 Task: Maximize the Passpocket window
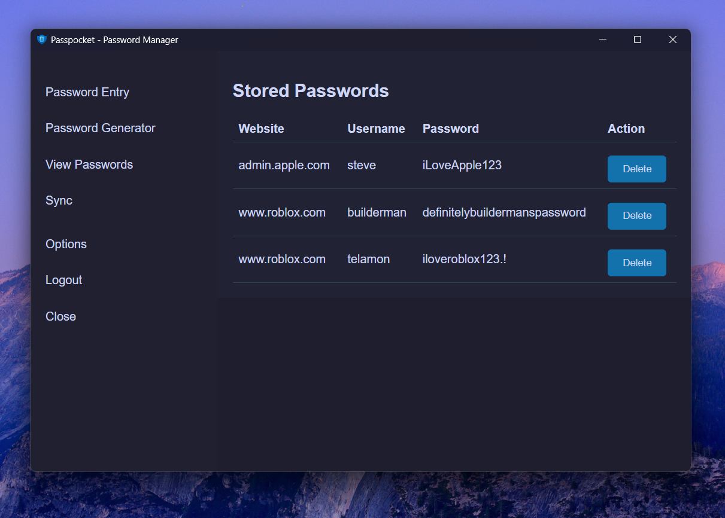[x=638, y=39]
